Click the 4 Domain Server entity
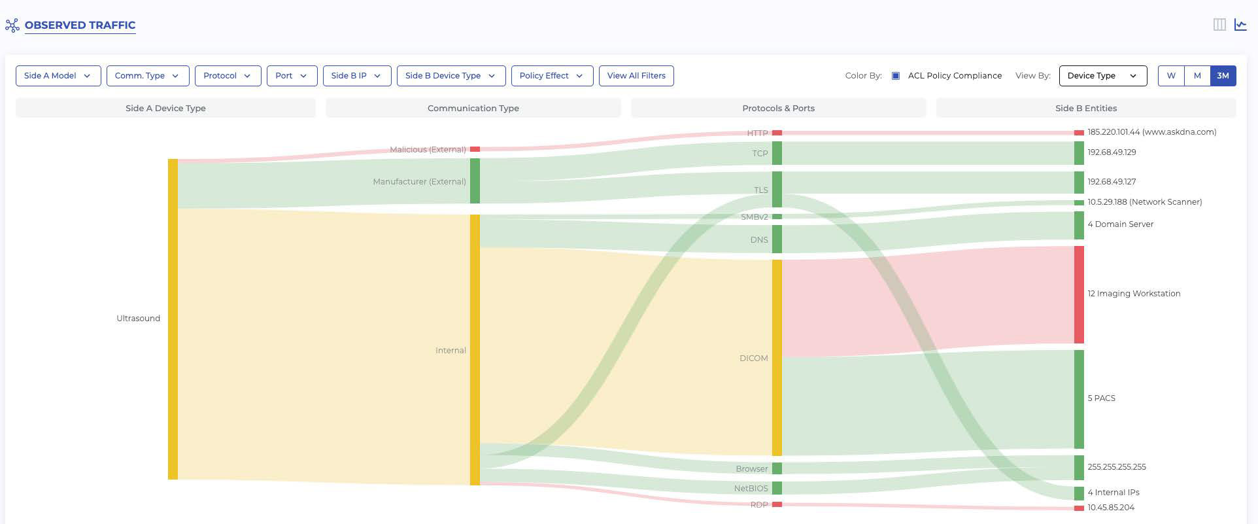 1120,224
